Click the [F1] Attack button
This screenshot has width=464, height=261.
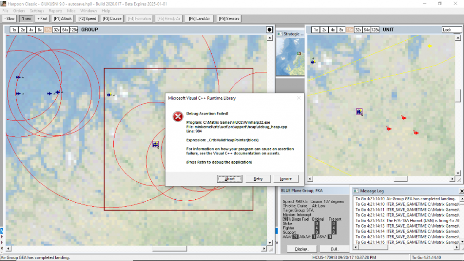pos(63,19)
